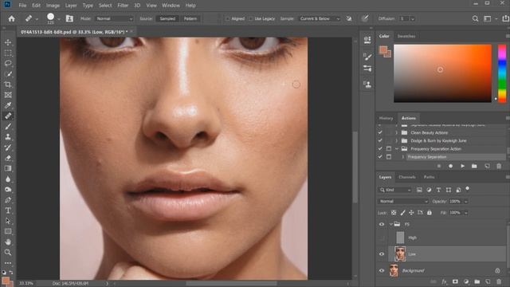Add layer style with fx icon
Image resolution: width=510 pixels, height=287 pixels.
point(444,281)
